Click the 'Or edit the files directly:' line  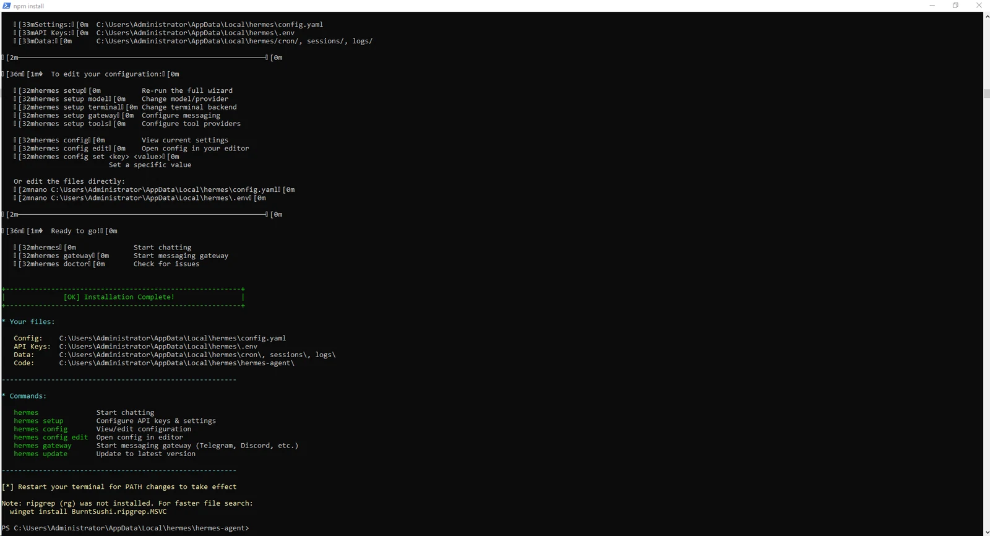(x=69, y=181)
